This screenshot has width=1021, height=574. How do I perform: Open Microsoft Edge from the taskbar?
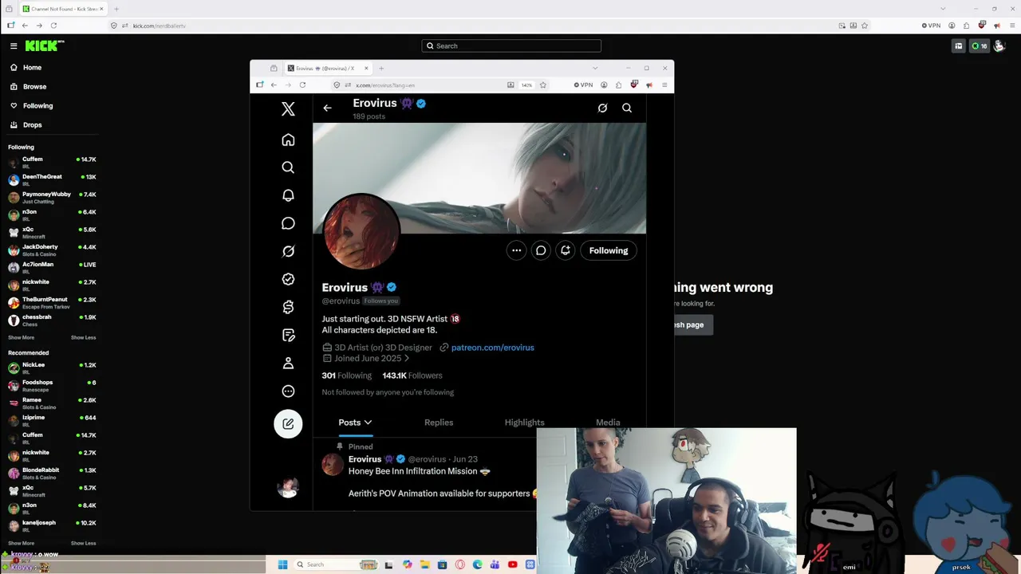pyautogui.click(x=477, y=564)
